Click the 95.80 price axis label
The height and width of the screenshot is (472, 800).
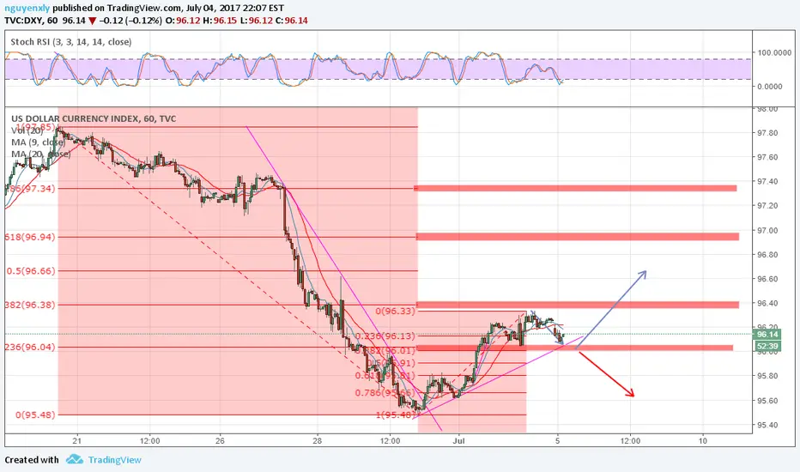point(767,376)
